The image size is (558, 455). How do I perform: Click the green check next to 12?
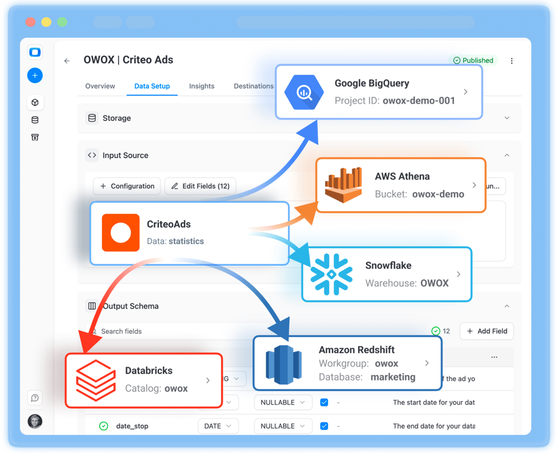coord(436,331)
